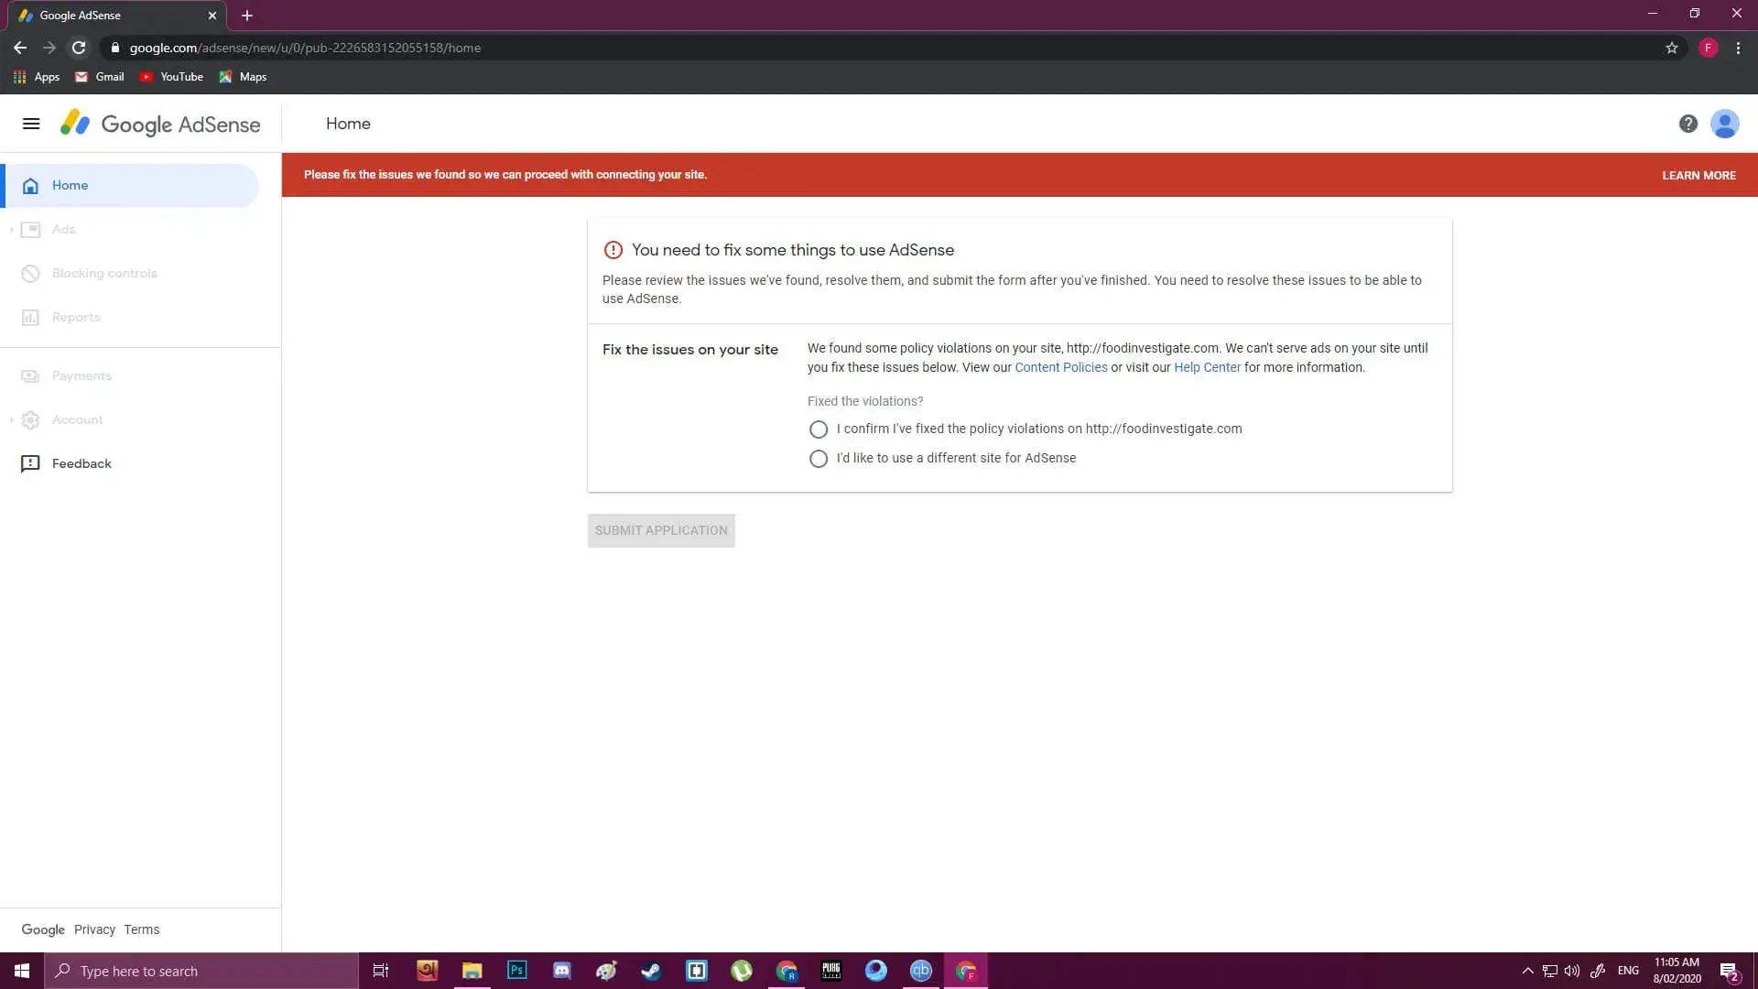Click the SUBMIT APPLICATION button

[x=661, y=530]
